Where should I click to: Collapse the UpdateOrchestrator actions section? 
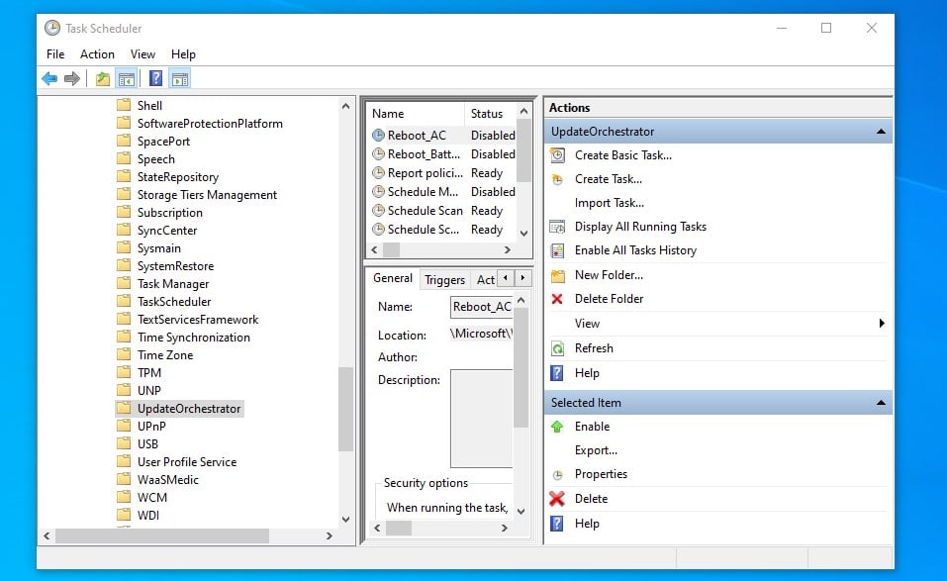pos(881,132)
